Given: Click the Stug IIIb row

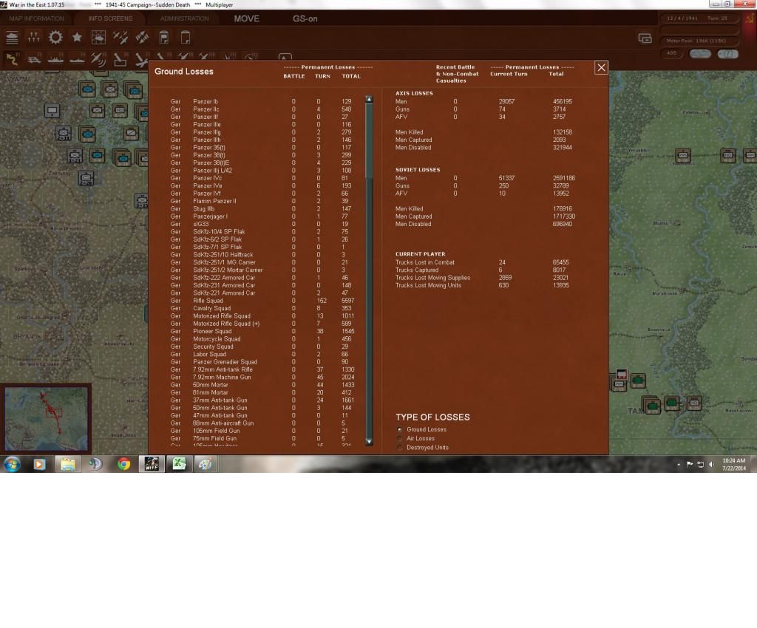Looking at the screenshot, I should click(264, 209).
